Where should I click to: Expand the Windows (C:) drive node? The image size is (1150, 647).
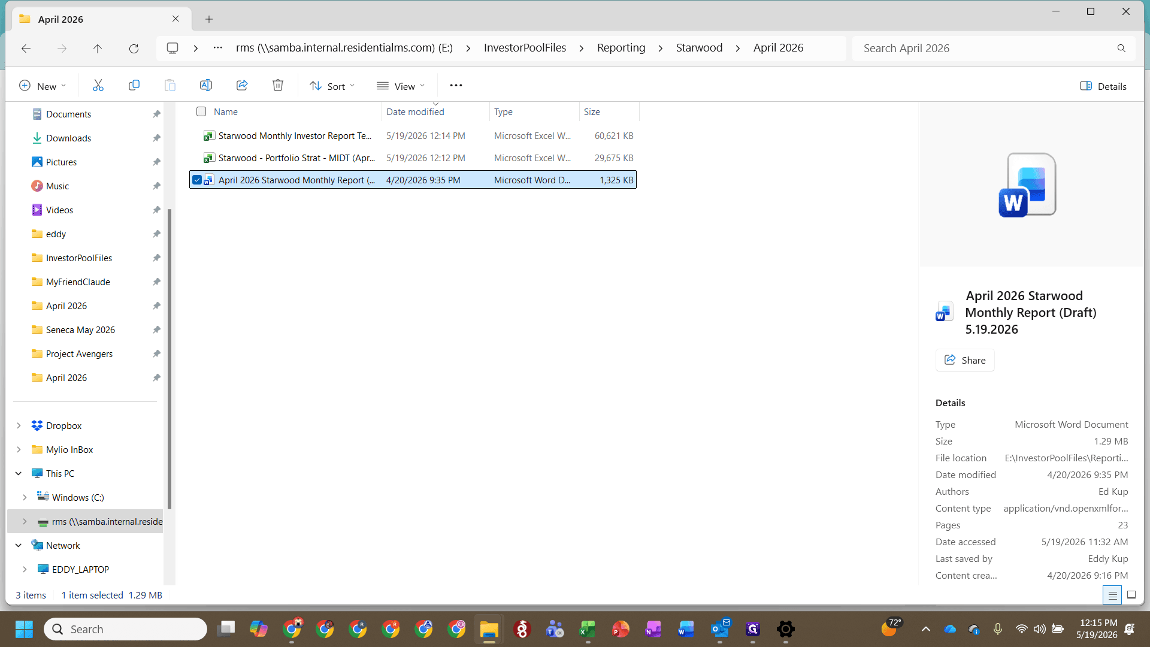click(x=25, y=497)
